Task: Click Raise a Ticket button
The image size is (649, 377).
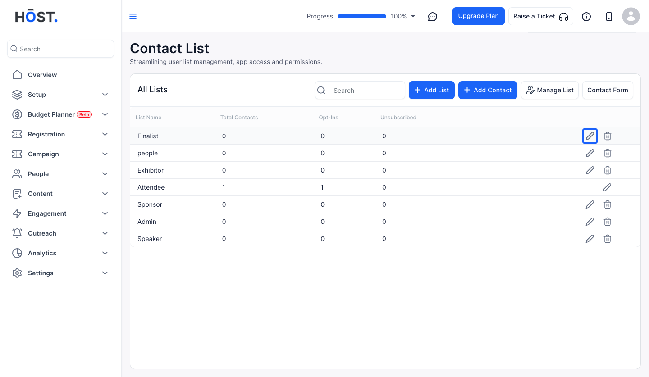Action: coord(541,16)
